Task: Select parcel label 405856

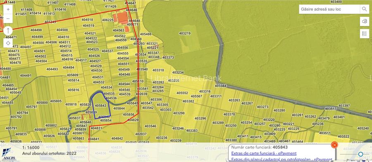Action: click(129, 115)
